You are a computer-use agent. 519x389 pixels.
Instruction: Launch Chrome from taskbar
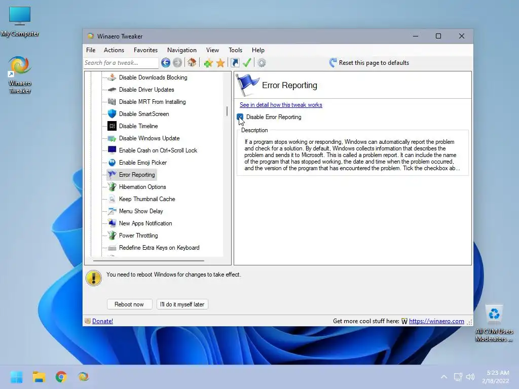click(x=61, y=377)
